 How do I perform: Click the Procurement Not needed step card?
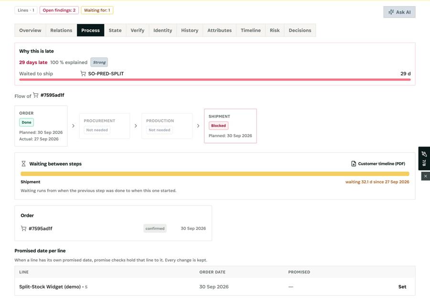[x=105, y=126]
